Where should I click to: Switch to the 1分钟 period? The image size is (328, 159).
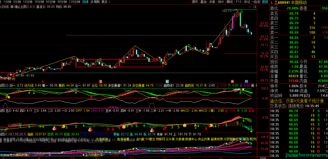pos(7,2)
